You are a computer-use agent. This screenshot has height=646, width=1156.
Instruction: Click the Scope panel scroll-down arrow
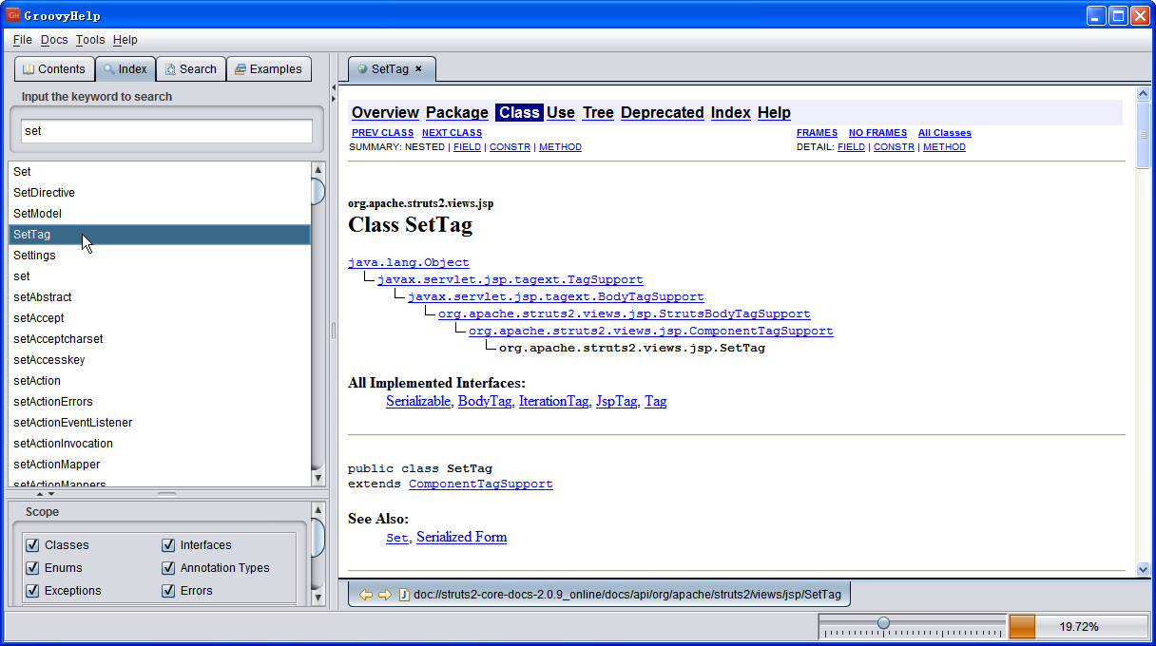(318, 598)
